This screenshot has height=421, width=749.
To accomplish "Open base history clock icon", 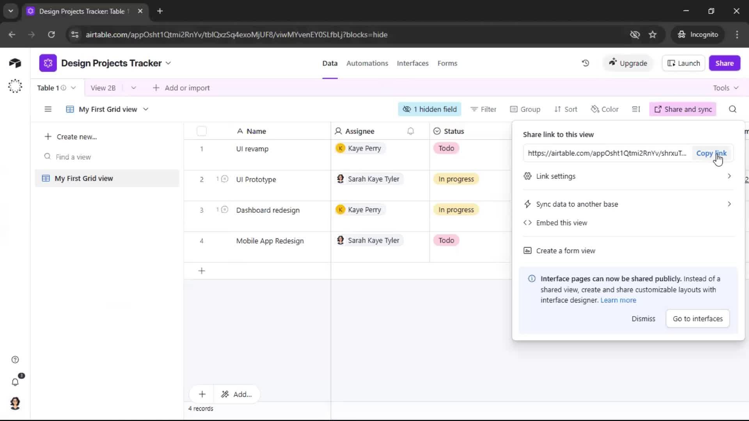I will [x=585, y=63].
